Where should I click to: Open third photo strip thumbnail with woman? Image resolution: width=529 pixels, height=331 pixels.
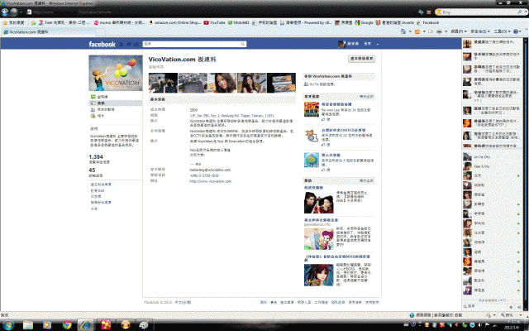(x=222, y=83)
